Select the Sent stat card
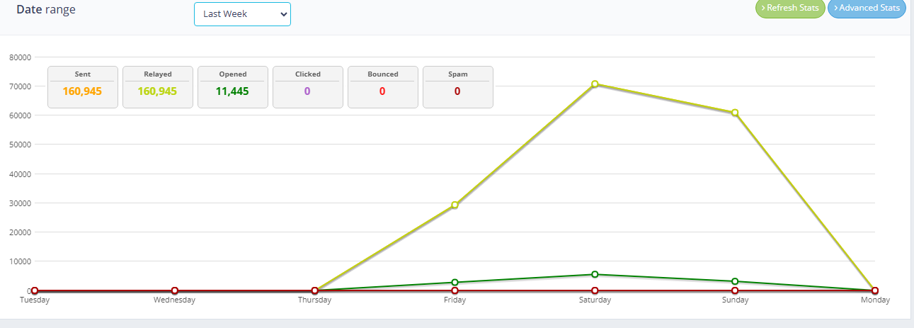 click(82, 86)
